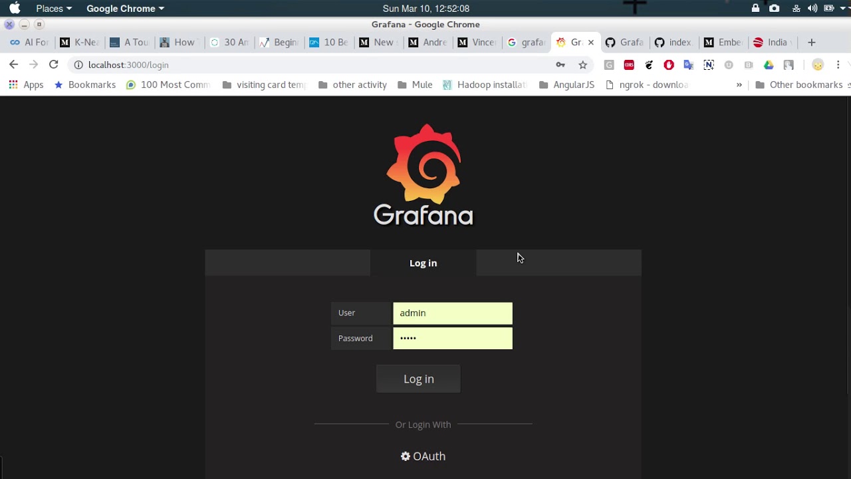Open the ngrok - downloa bookmark
851x479 pixels.
coord(647,84)
